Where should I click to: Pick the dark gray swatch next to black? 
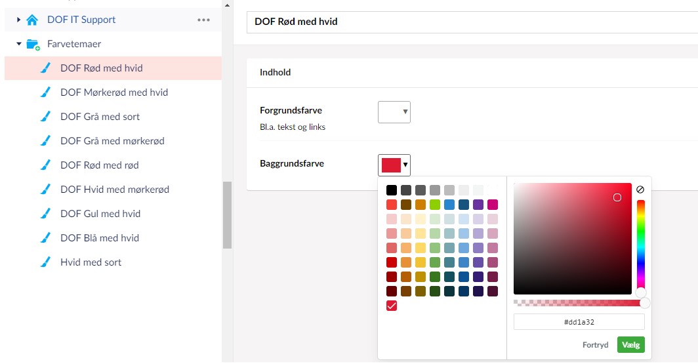[406, 190]
